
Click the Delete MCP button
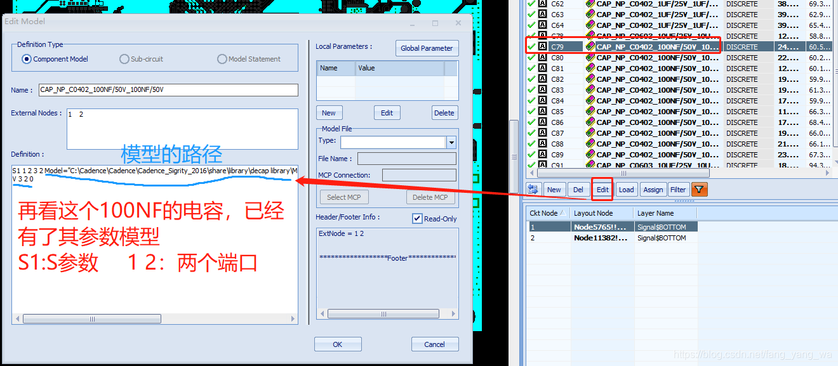[430, 197]
